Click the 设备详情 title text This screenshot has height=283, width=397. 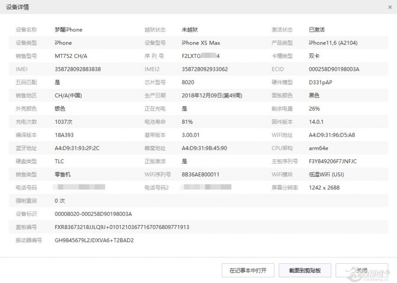[18, 7]
